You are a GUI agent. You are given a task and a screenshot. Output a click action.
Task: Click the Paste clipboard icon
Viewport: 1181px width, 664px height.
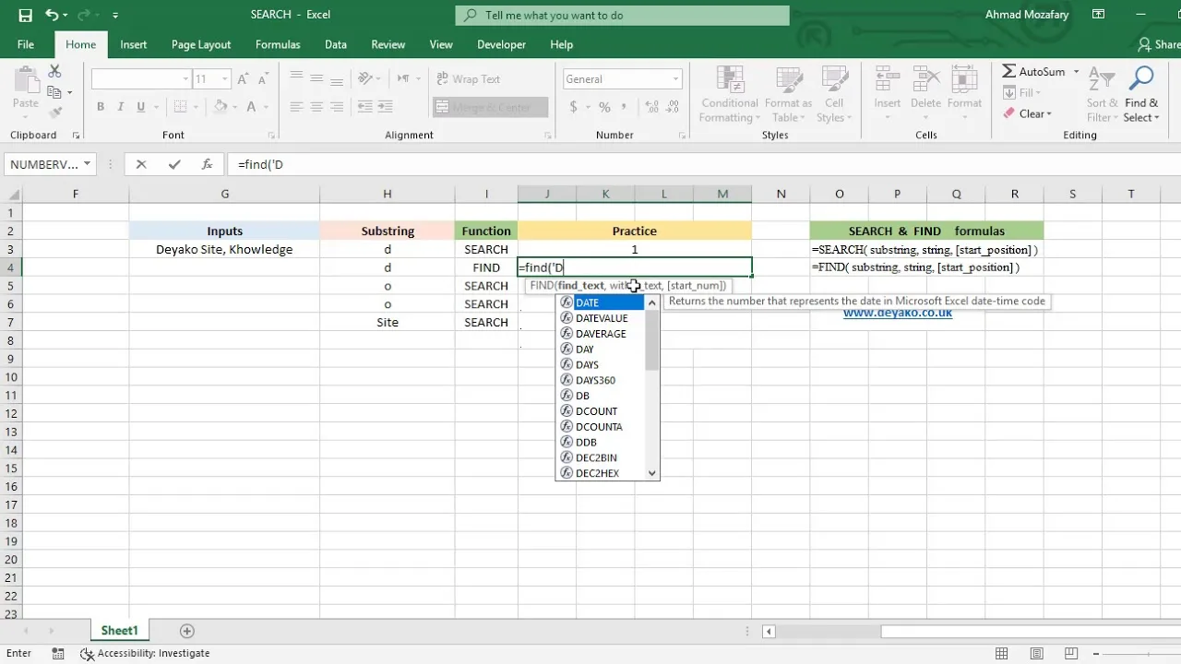point(26,81)
